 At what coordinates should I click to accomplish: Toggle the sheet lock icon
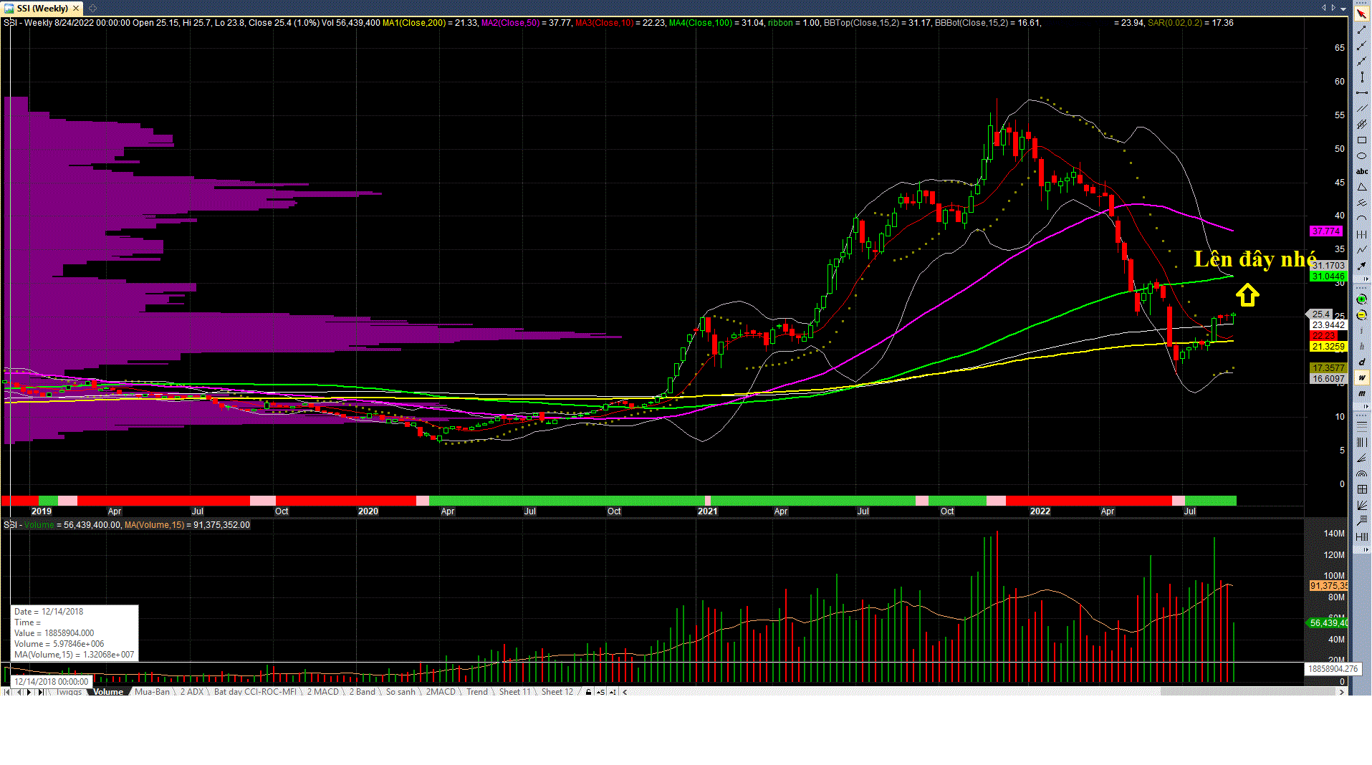[x=588, y=692]
